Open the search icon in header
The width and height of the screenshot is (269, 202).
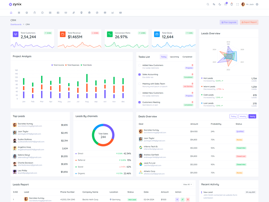click(208, 4)
